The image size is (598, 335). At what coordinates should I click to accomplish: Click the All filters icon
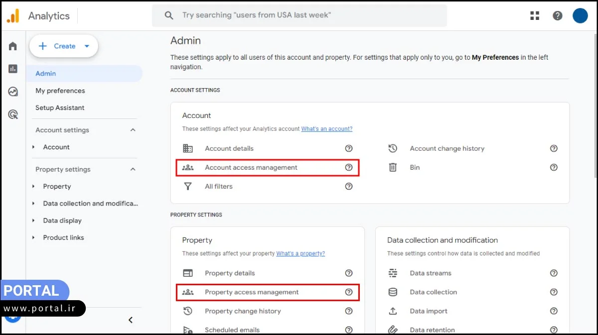188,186
